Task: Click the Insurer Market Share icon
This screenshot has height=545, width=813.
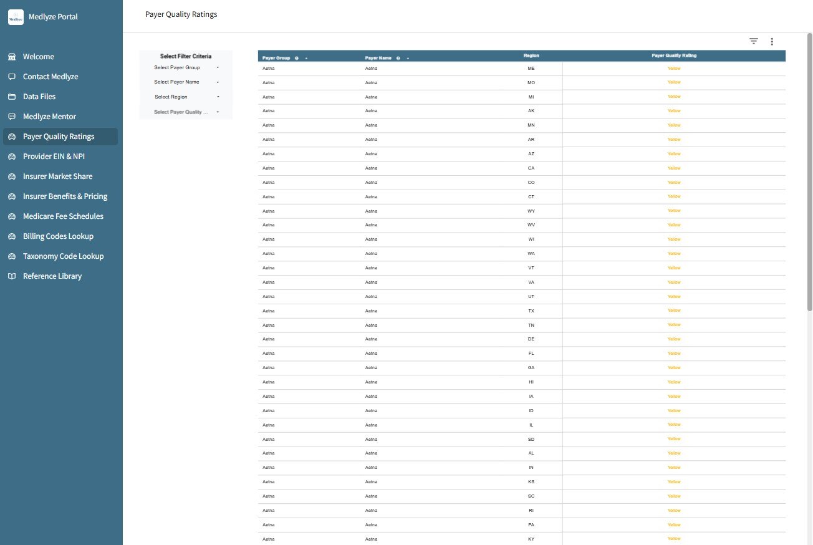Action: (x=12, y=176)
